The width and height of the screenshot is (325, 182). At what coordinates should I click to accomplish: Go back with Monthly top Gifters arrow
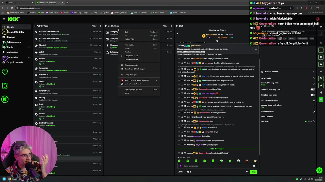pyautogui.click(x=177, y=34)
